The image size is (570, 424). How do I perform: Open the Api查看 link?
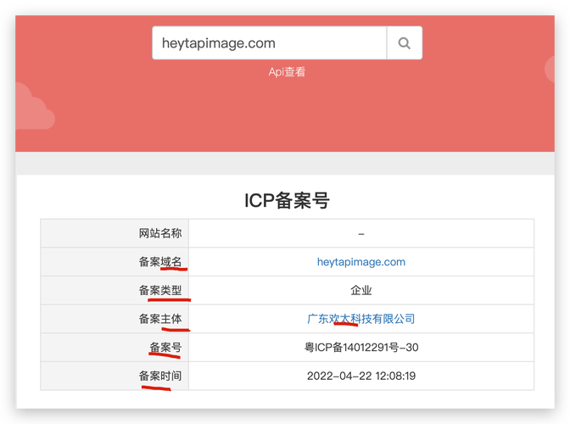pos(287,72)
